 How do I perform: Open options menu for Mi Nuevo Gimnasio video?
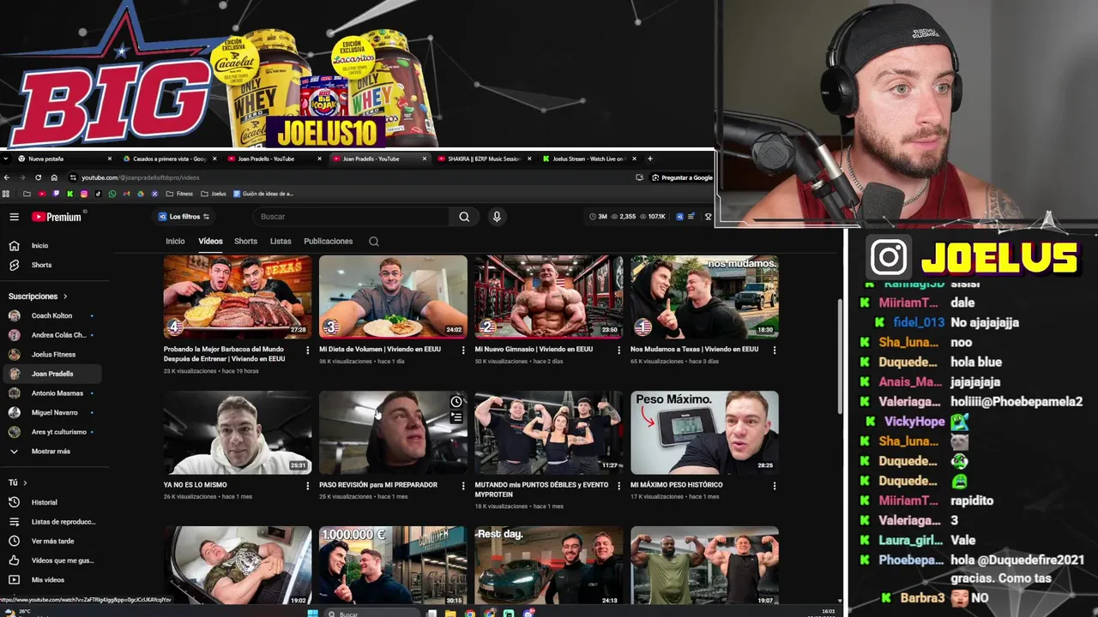click(618, 350)
